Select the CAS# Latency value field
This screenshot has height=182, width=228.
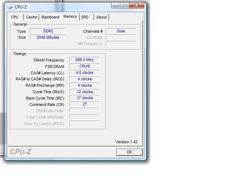pos(84,73)
